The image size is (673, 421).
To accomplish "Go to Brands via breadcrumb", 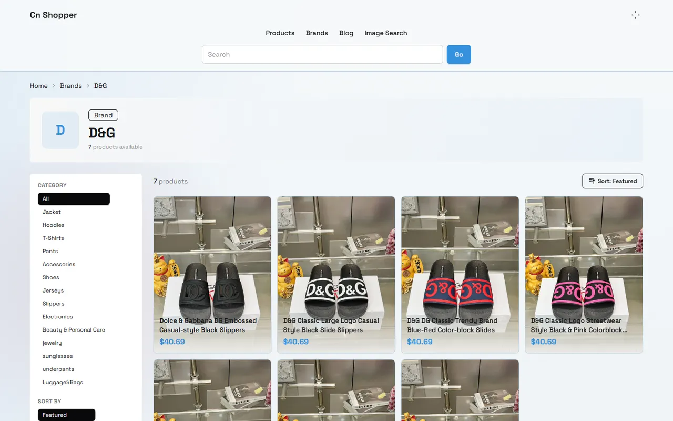I will point(71,86).
